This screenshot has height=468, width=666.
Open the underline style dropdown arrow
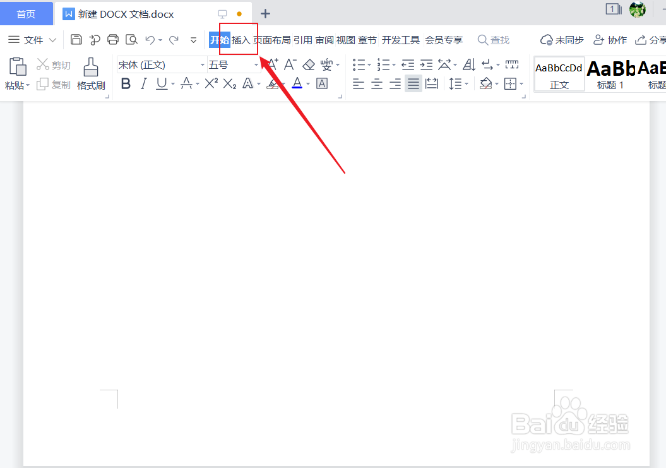pyautogui.click(x=173, y=84)
